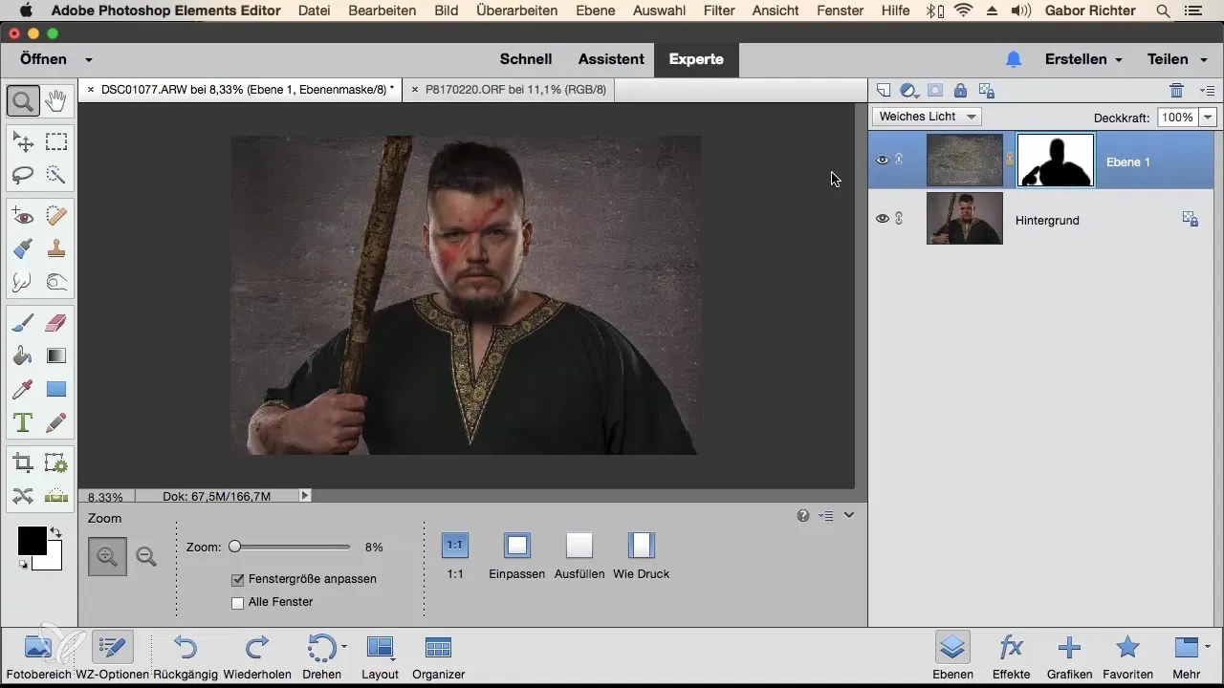Image resolution: width=1224 pixels, height=688 pixels.
Task: Select the Crop tool
Action: click(23, 463)
